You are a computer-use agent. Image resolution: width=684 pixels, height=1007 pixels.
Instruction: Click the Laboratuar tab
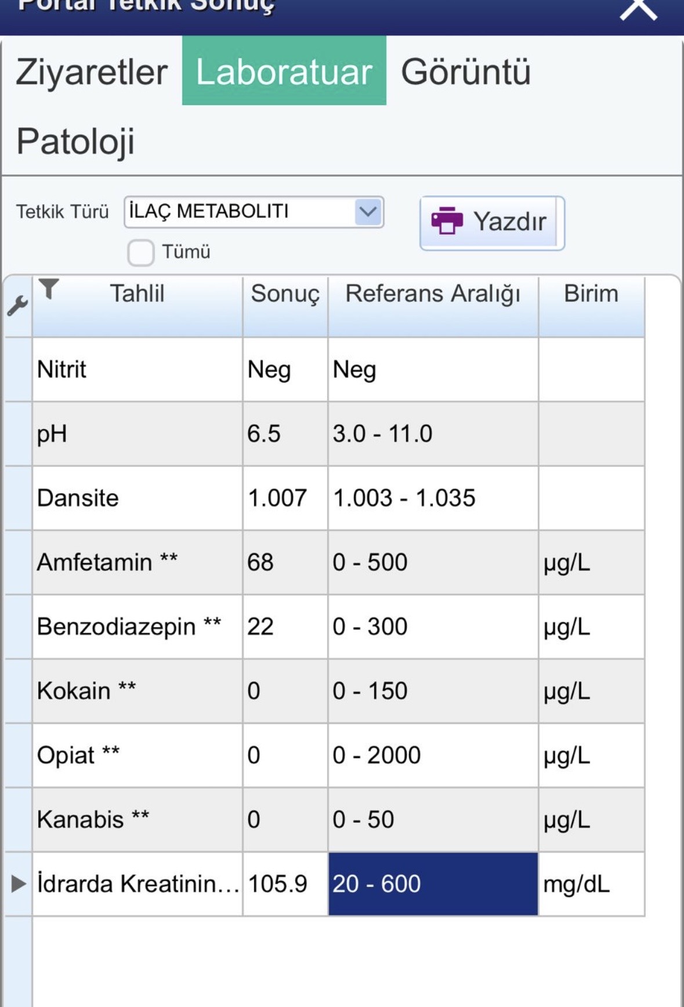(284, 71)
